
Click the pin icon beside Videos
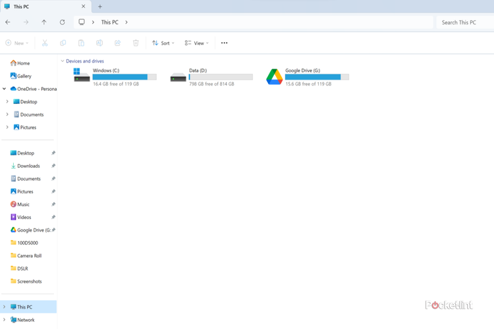pyautogui.click(x=53, y=217)
